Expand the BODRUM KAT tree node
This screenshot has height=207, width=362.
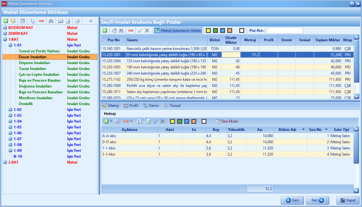(x=5, y=28)
